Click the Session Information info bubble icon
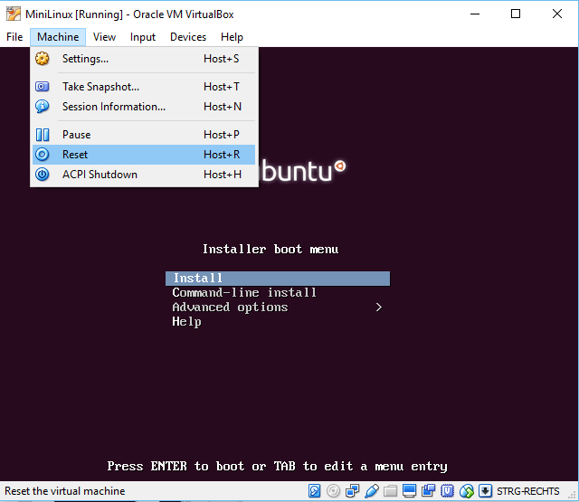The height and width of the screenshot is (502, 579). click(x=43, y=107)
